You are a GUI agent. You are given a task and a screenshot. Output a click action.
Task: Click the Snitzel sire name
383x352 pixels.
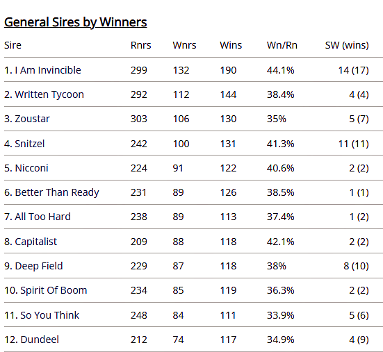[x=30, y=144]
